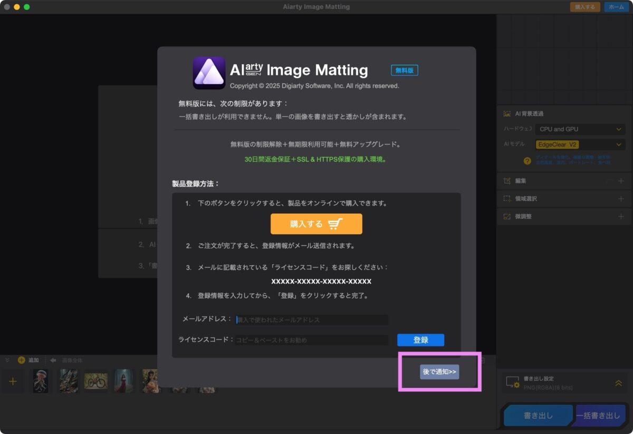The width and height of the screenshot is (633, 434).
Task: Click the ホーム button in title bar
Action: pos(616,7)
